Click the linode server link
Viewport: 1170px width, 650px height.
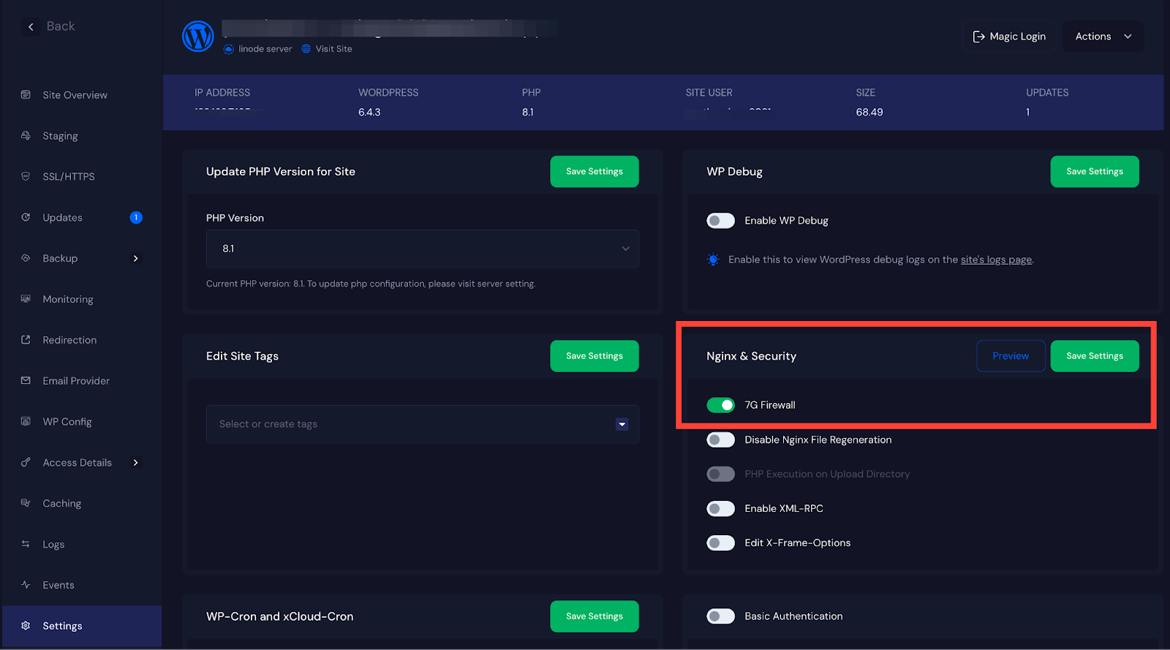pos(265,49)
